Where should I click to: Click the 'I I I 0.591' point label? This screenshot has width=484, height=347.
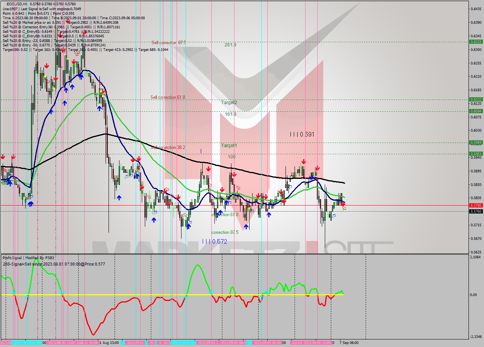coord(302,134)
